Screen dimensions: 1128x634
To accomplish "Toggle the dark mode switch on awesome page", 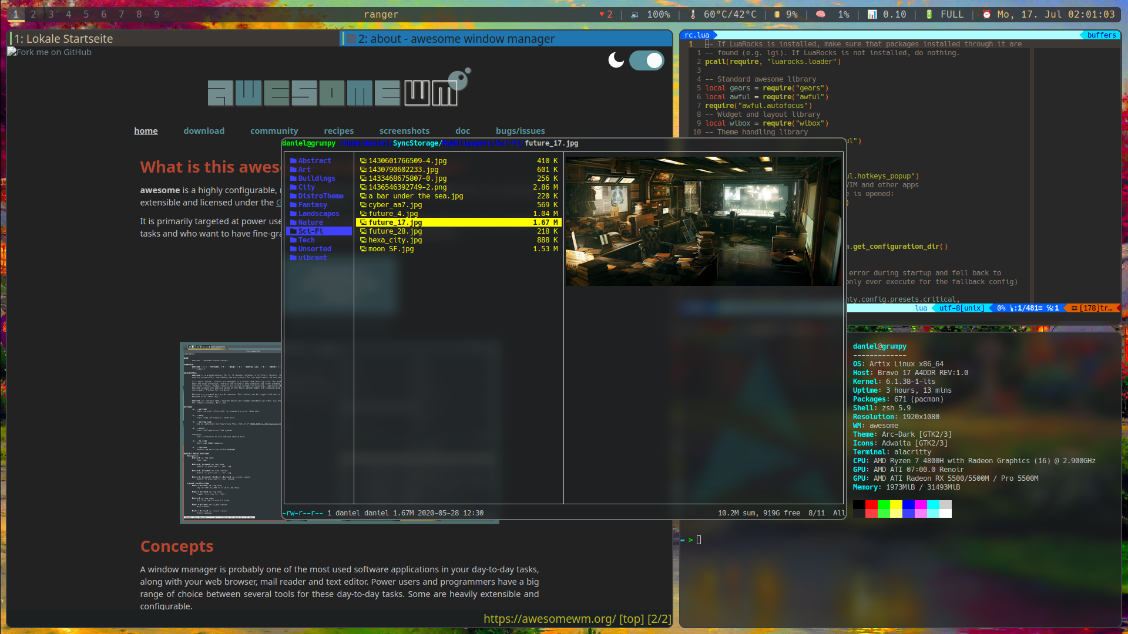I will [646, 60].
